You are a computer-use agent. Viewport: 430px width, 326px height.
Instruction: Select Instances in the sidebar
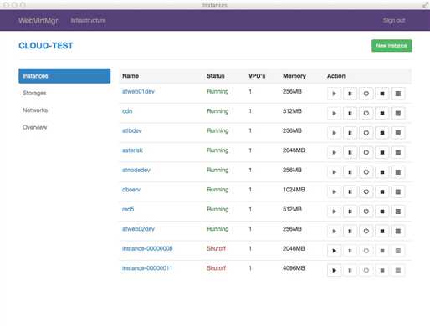coord(64,76)
